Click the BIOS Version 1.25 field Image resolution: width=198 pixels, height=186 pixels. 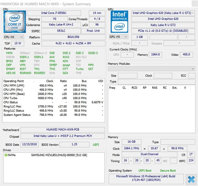point(75,144)
